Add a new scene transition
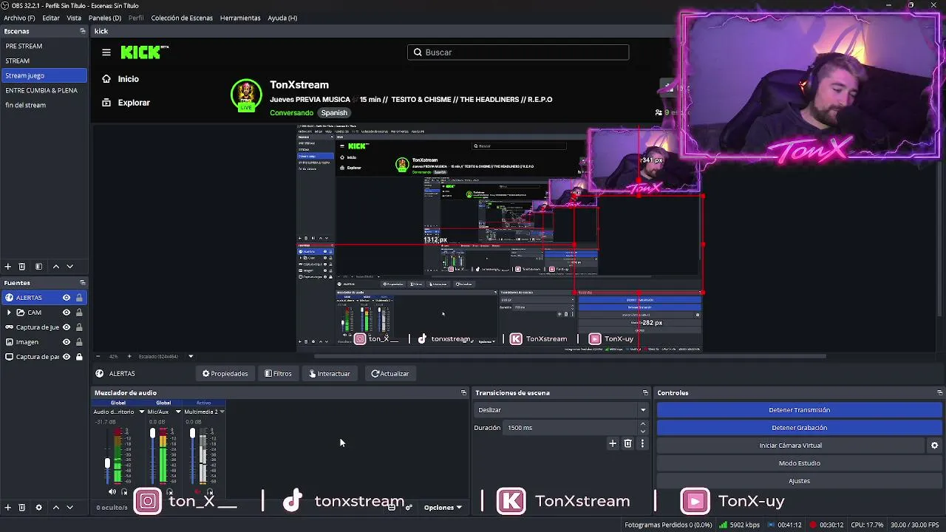 click(613, 443)
